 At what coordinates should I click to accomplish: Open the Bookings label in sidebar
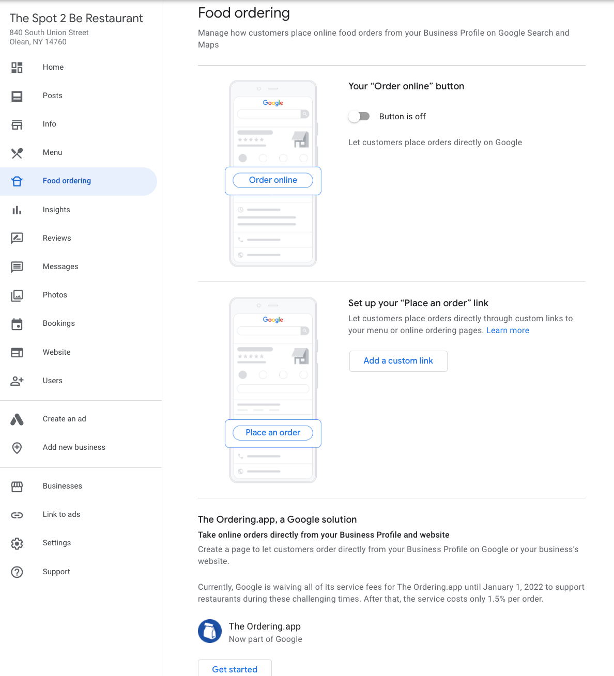pos(59,323)
